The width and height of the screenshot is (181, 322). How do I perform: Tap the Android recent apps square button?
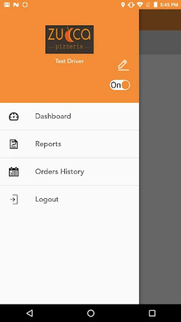[152, 313]
